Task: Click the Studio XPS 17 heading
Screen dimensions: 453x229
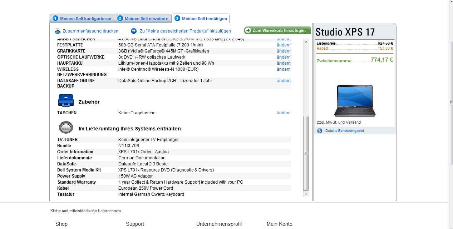Action: click(345, 32)
